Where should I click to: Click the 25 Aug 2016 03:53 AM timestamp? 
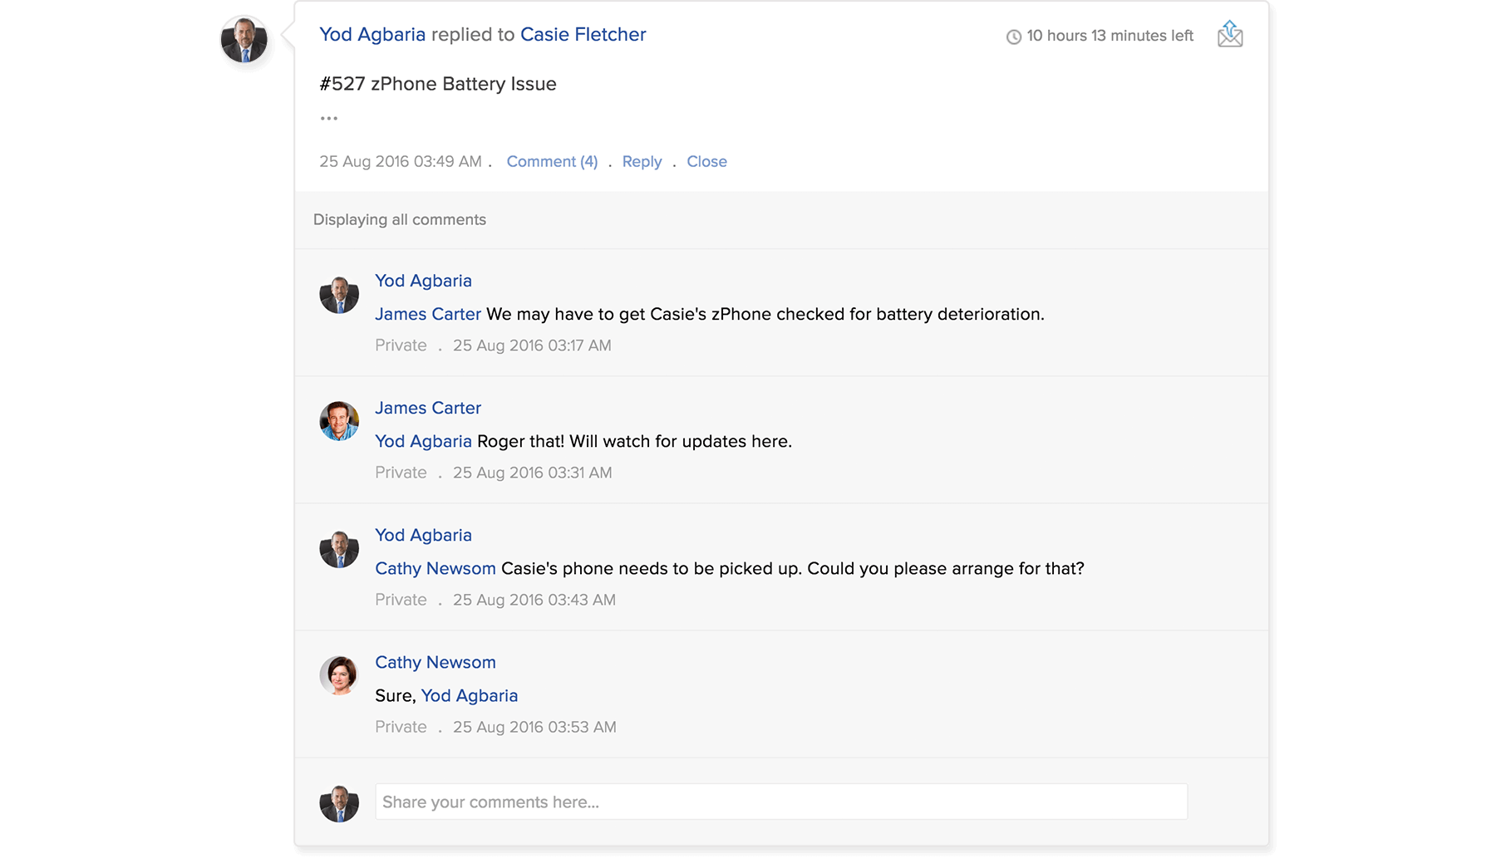pyautogui.click(x=534, y=727)
